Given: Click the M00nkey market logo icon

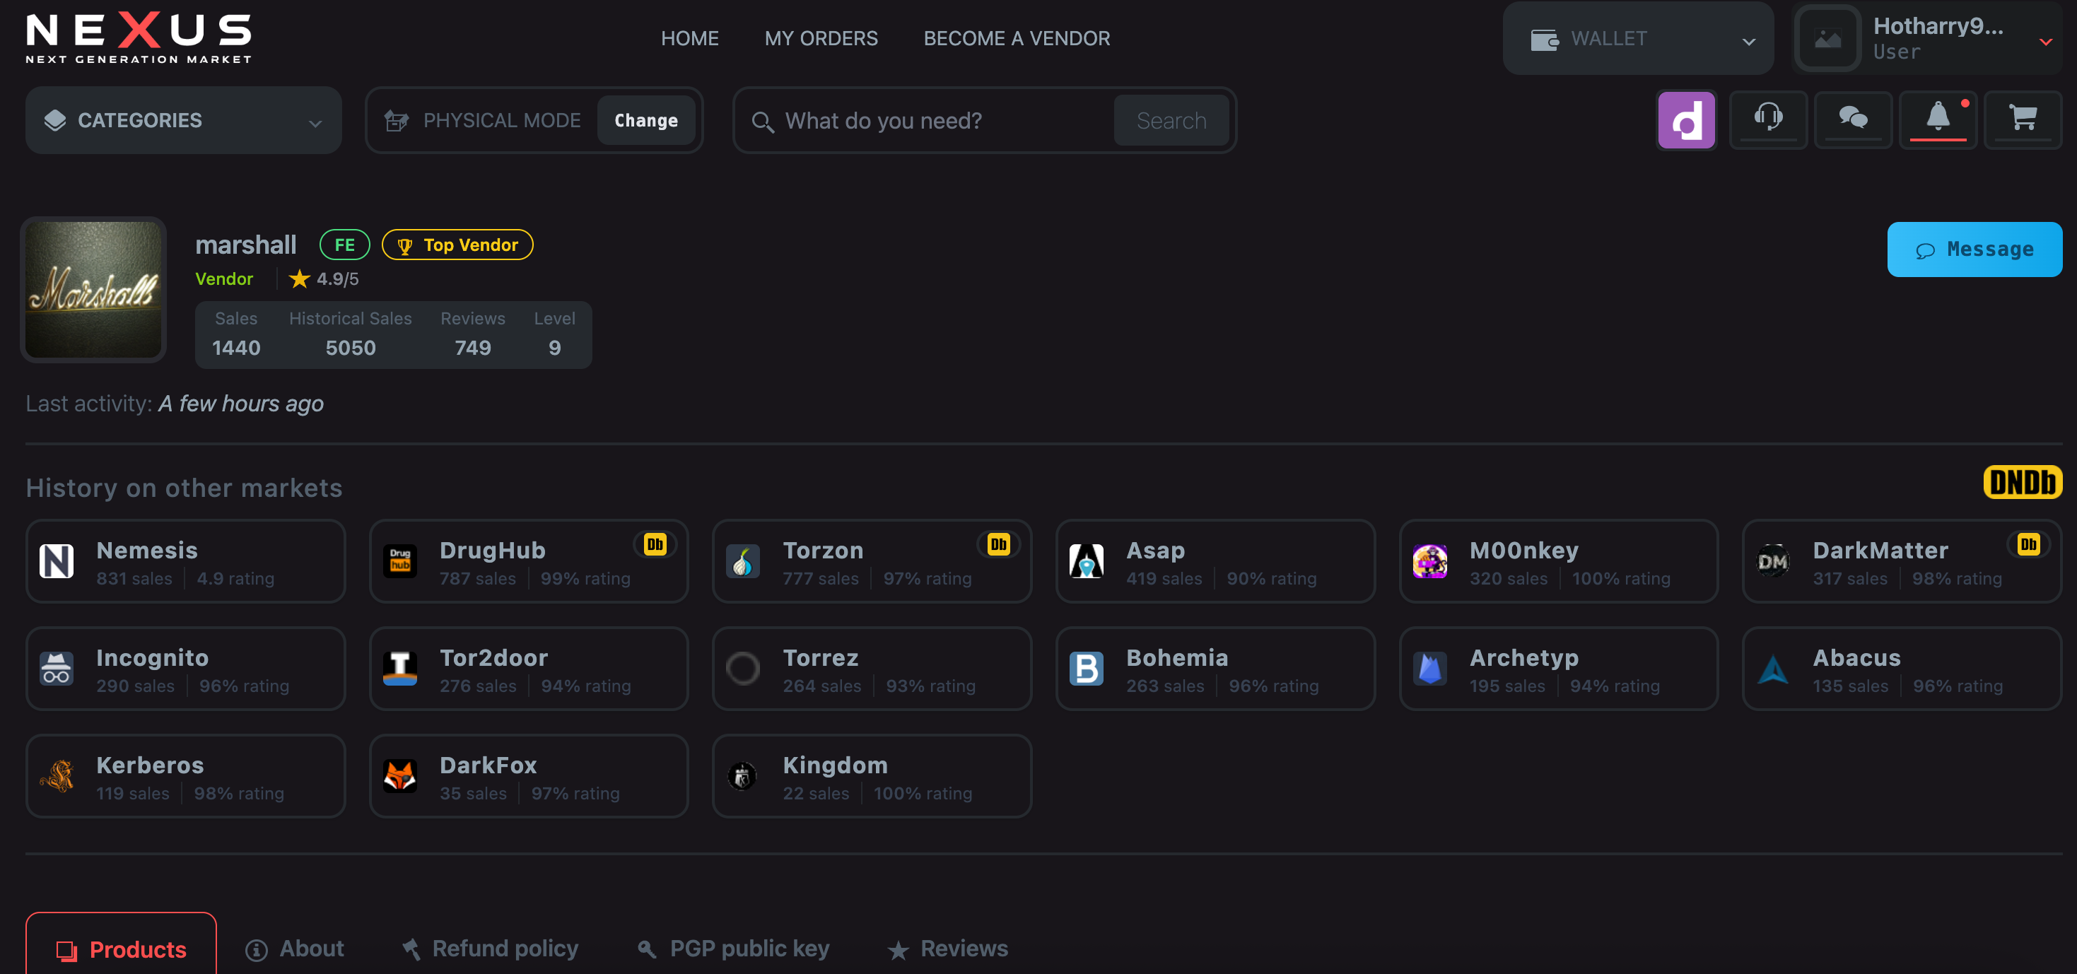Looking at the screenshot, I should coord(1429,561).
